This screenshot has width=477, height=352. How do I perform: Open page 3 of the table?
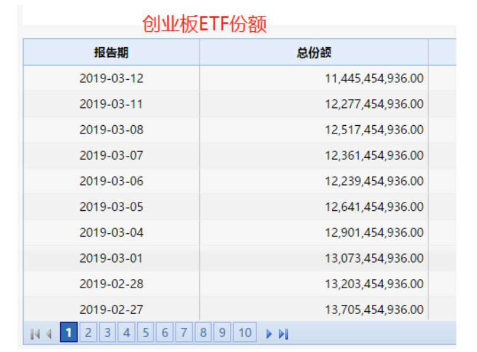tap(107, 333)
